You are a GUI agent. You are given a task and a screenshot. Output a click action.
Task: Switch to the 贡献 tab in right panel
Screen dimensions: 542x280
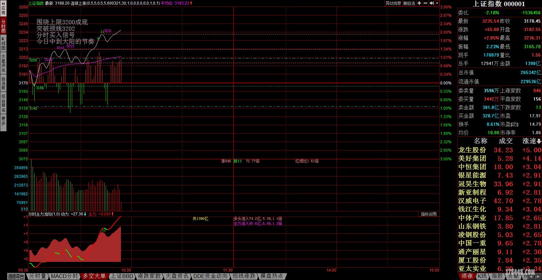click(513, 276)
